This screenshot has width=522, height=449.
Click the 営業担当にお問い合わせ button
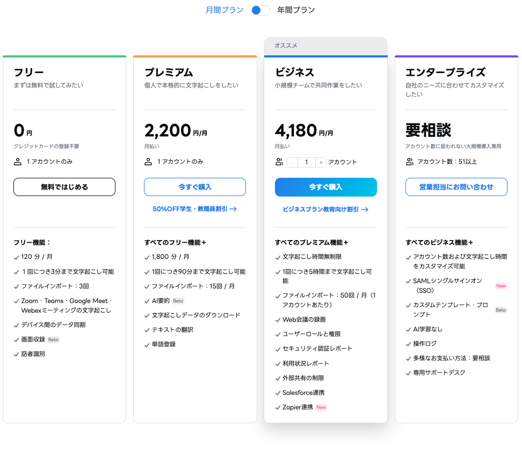(456, 187)
